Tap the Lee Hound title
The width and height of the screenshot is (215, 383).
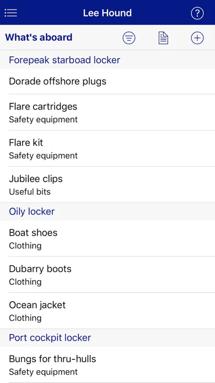(107, 13)
